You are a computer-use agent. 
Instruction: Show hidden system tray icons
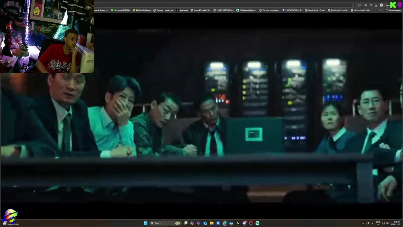(363, 223)
